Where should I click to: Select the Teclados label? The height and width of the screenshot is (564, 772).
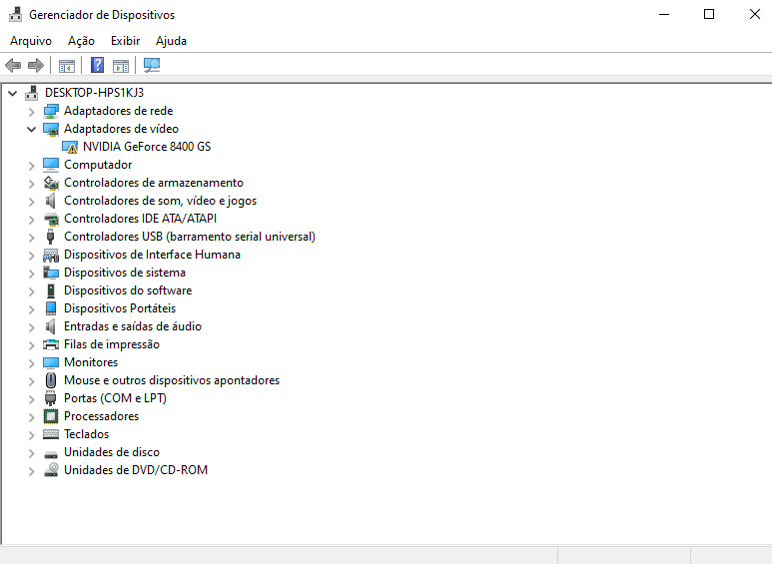[86, 434]
